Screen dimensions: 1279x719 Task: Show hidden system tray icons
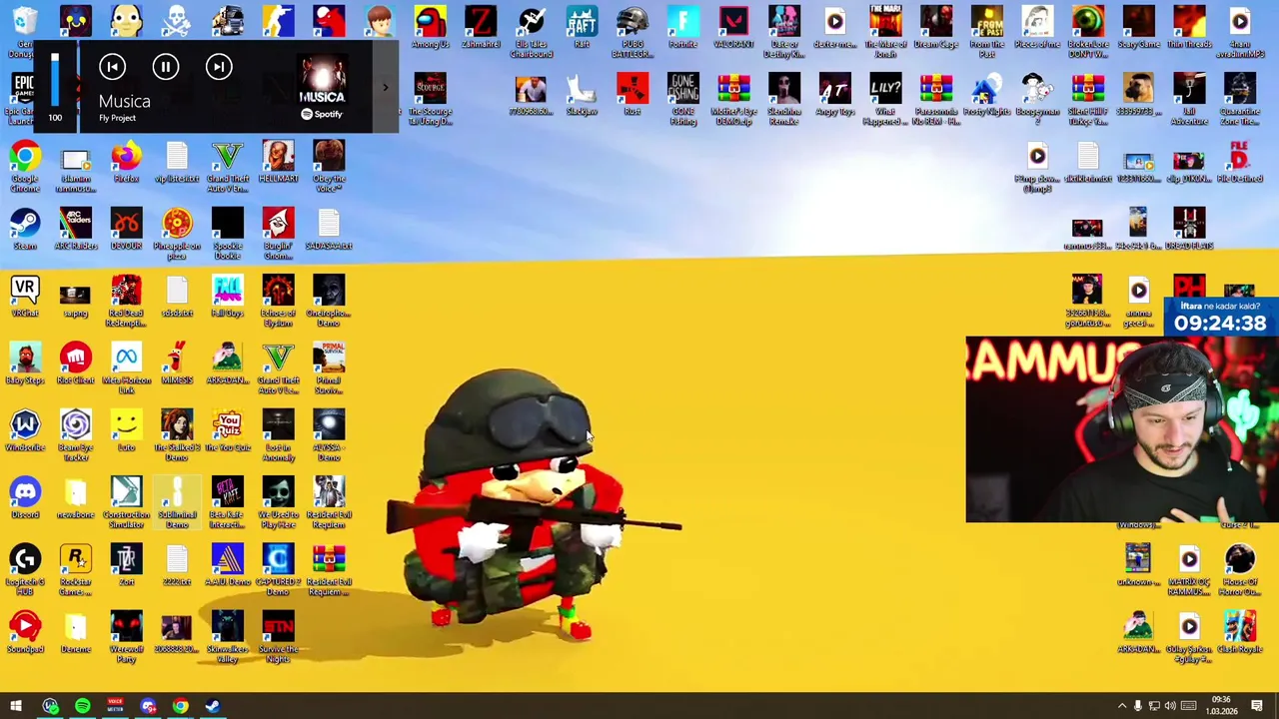point(1121,706)
